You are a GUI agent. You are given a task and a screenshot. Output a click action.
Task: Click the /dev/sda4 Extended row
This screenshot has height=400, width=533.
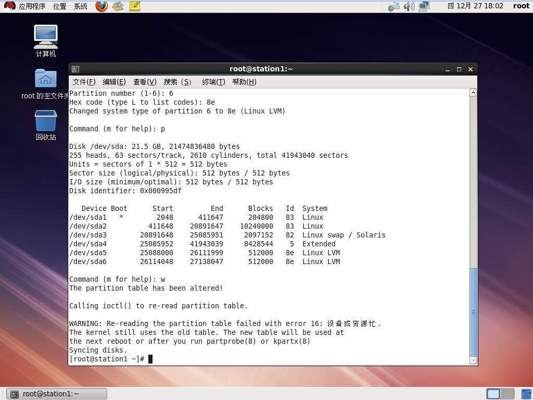[202, 244]
